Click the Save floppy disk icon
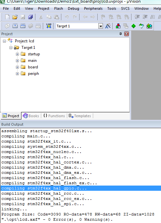Viewport: 161px width, 223px height. tap(23, 17)
